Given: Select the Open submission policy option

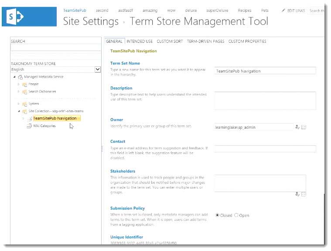Looking at the screenshot, I should pyautogui.click(x=236, y=215).
